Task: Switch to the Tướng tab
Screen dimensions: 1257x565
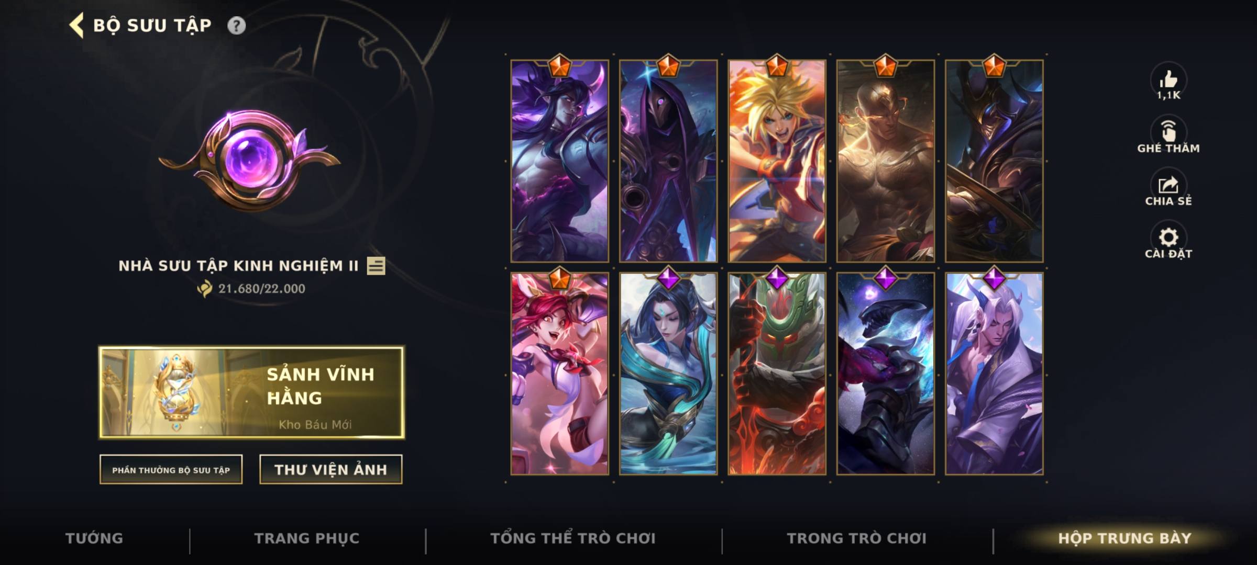Action: 94,538
